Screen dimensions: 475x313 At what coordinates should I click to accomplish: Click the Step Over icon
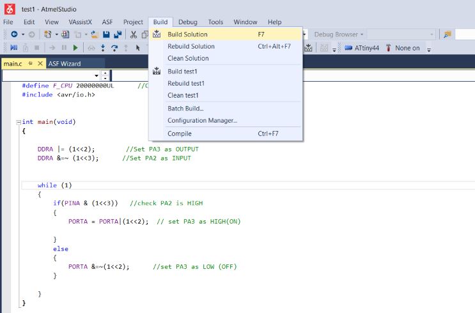(x=114, y=48)
